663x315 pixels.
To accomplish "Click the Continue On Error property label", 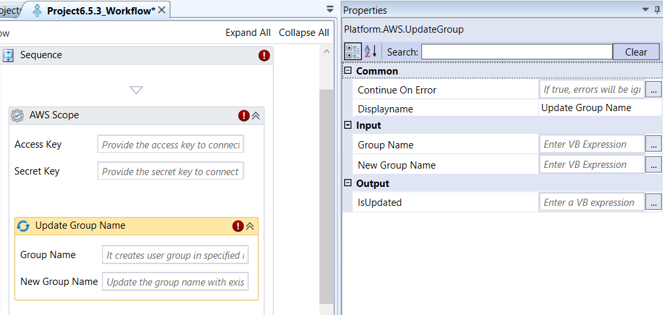I will 397,90.
